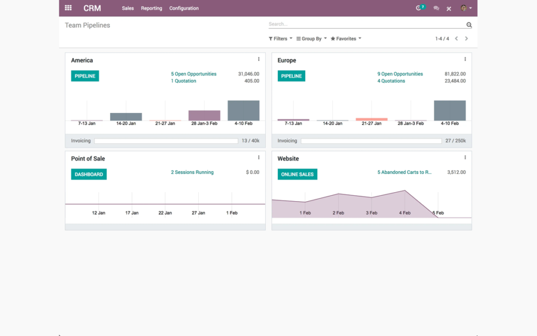
Task: Click Europe 27 / 250k invoicing target
Action: (456, 141)
